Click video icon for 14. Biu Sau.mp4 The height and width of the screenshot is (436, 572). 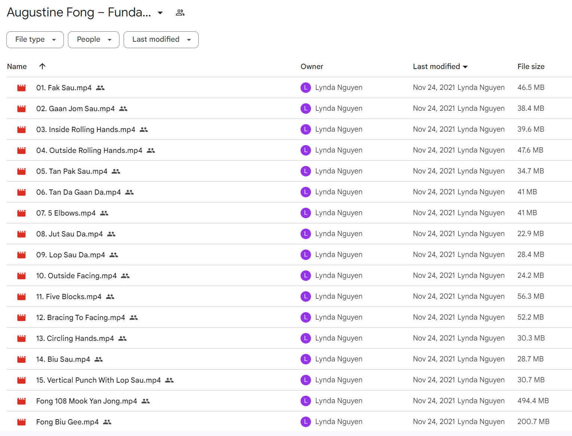tap(22, 359)
